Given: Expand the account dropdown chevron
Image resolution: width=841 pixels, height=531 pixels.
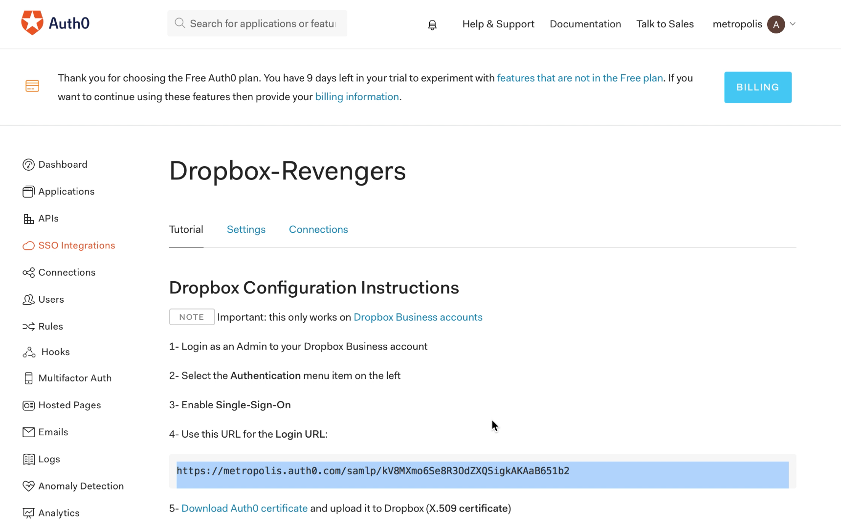Looking at the screenshot, I should 793,23.
